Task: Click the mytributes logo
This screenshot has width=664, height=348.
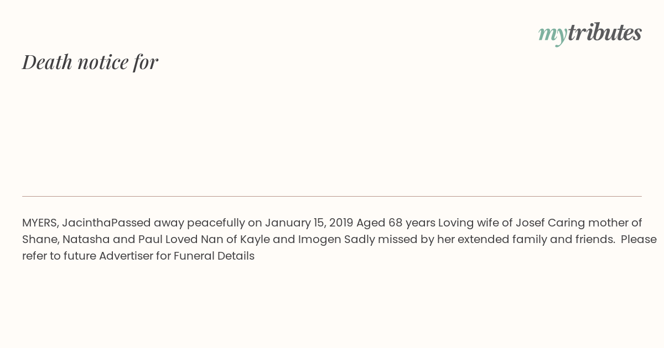Action: tap(590, 33)
